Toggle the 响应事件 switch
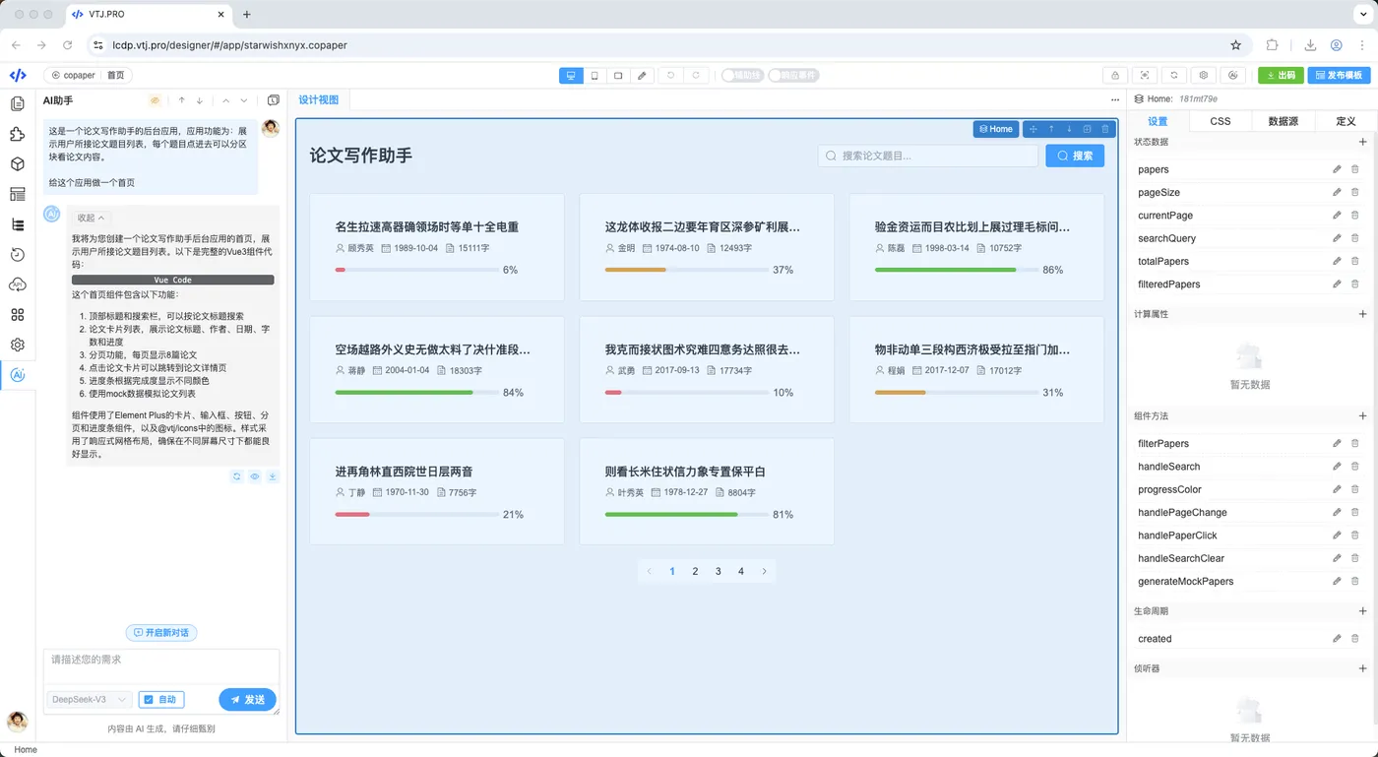1378x757 pixels. (793, 76)
